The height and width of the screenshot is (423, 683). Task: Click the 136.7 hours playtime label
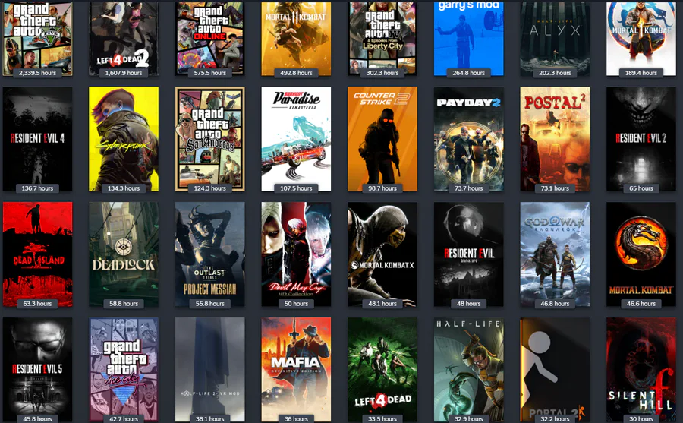pyautogui.click(x=37, y=188)
